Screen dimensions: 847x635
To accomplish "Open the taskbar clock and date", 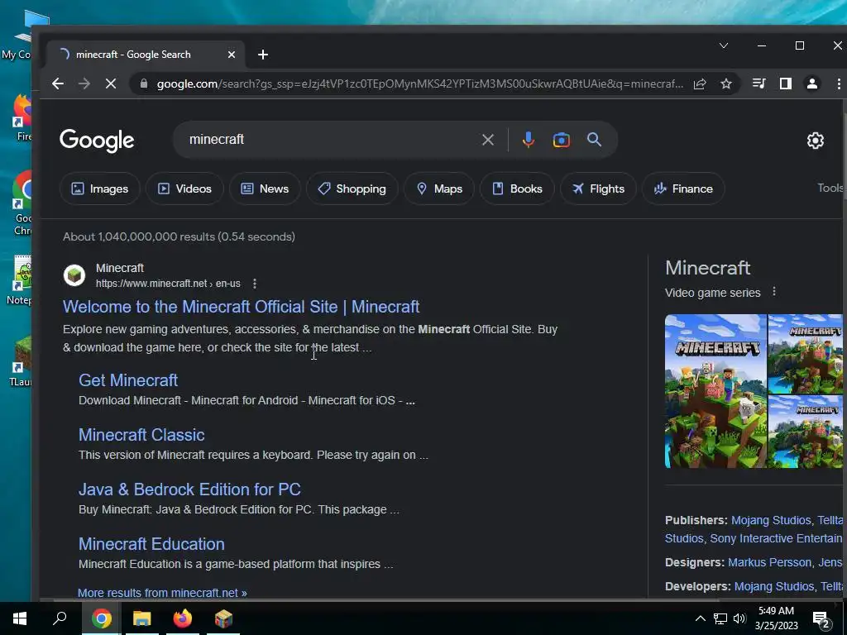I will point(776,618).
